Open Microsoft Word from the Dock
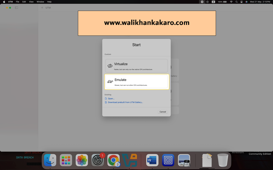 152,160
